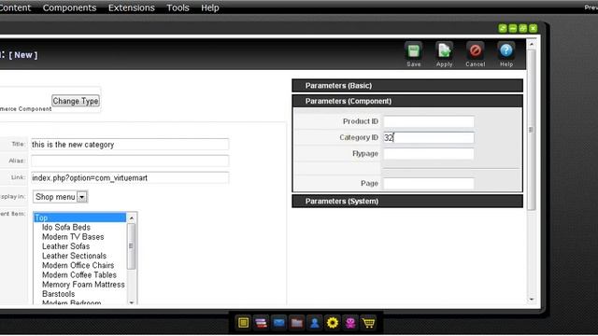Click the stacked menu bars dock icon

click(x=262, y=323)
